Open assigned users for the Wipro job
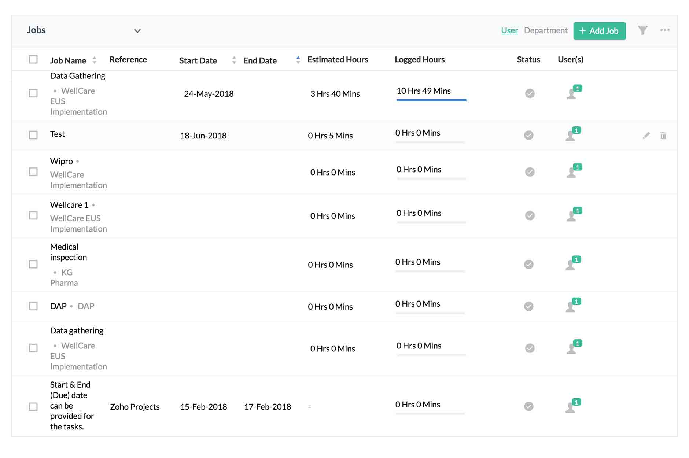 click(572, 172)
